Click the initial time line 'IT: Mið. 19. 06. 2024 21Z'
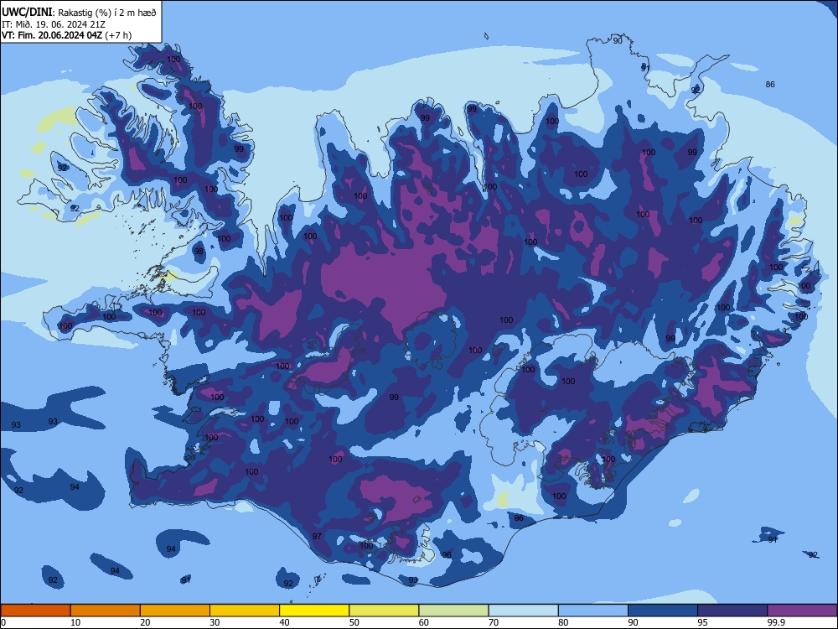838x629 pixels. click(54, 24)
